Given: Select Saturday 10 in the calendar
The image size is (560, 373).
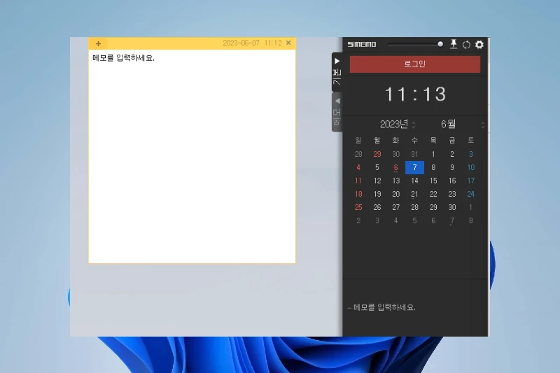Looking at the screenshot, I should click(470, 167).
